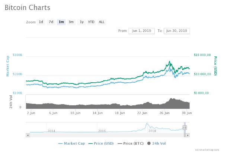Choose the YTD zoom option
Viewport: 227px width, 155px height.
coord(91,22)
